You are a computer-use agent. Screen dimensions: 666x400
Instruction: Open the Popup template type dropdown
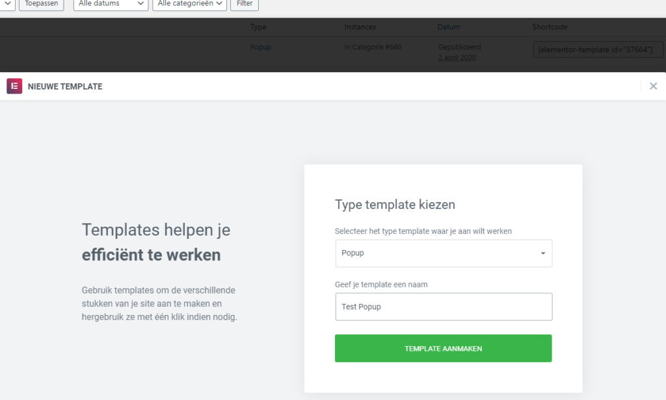pyautogui.click(x=444, y=253)
